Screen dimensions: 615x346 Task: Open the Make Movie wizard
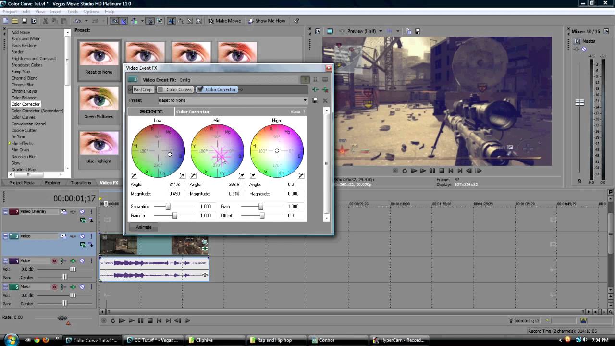(224, 21)
